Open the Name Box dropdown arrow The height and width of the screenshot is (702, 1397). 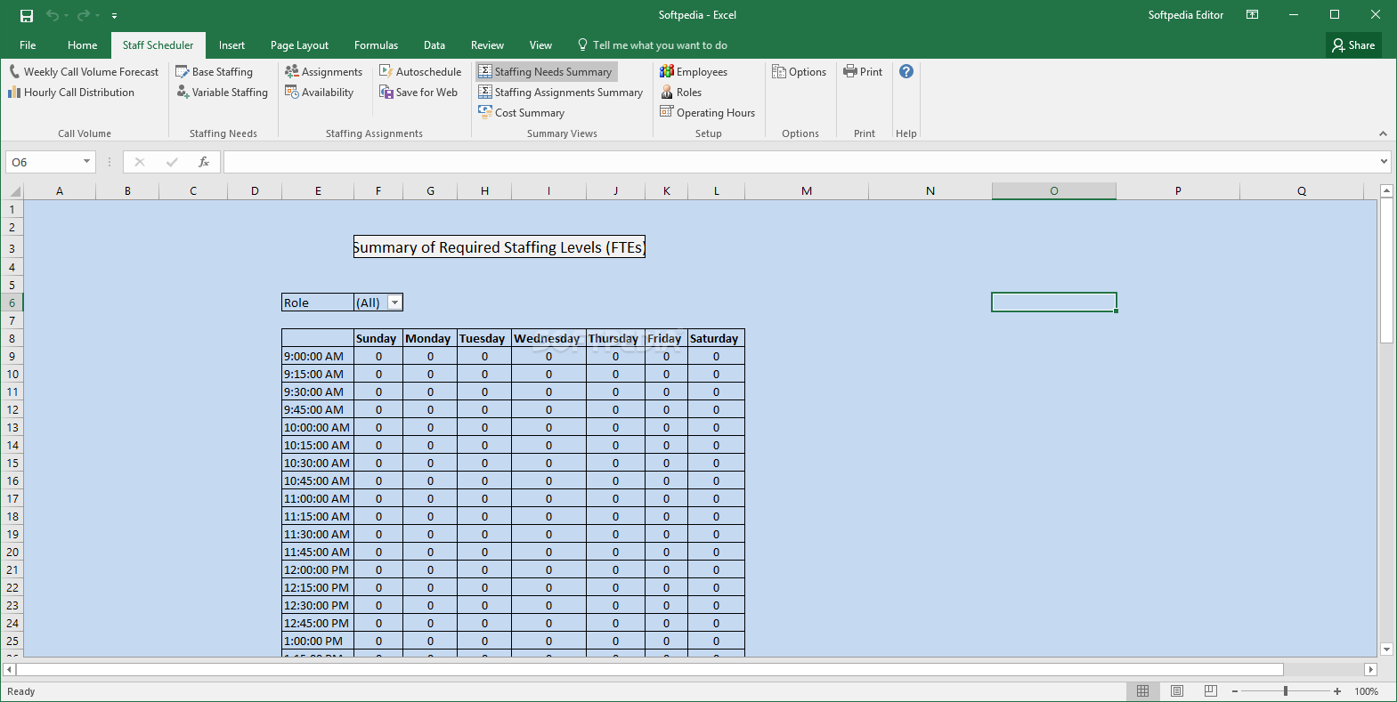point(86,162)
